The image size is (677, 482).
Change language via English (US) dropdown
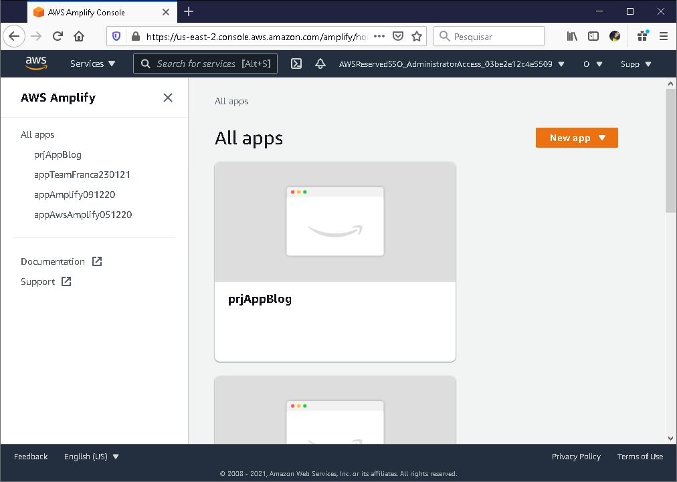click(91, 457)
